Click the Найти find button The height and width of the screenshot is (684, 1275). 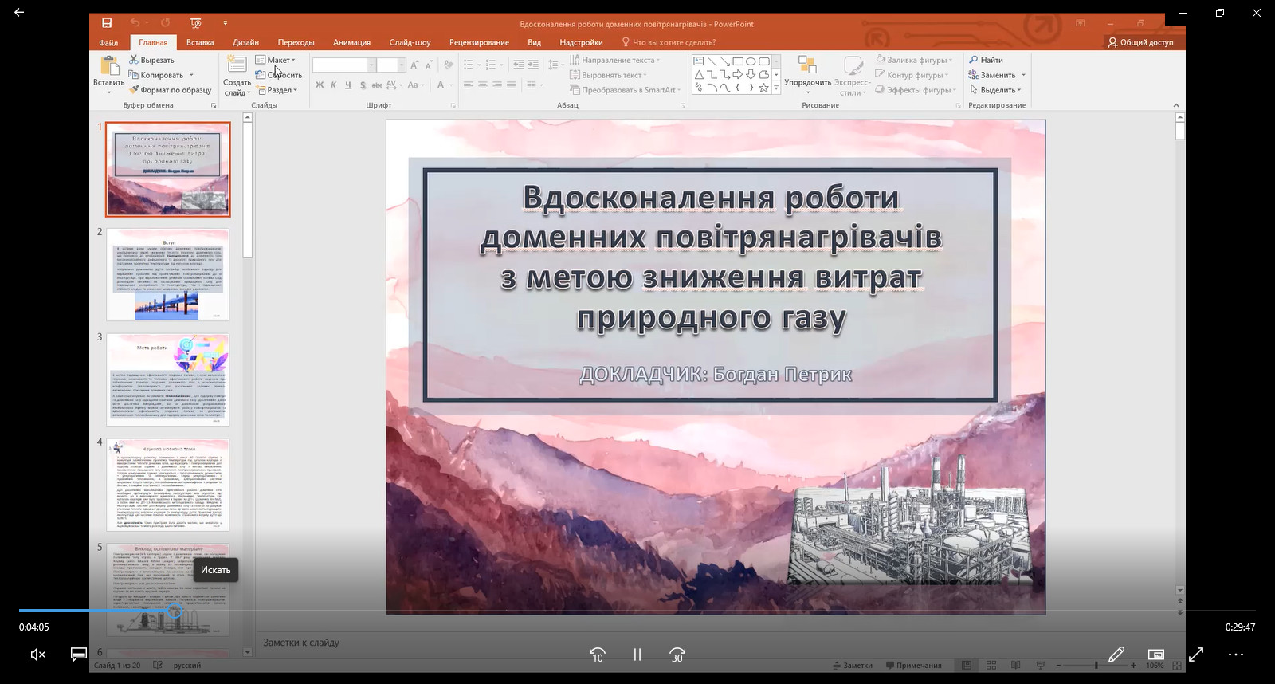(x=987, y=60)
